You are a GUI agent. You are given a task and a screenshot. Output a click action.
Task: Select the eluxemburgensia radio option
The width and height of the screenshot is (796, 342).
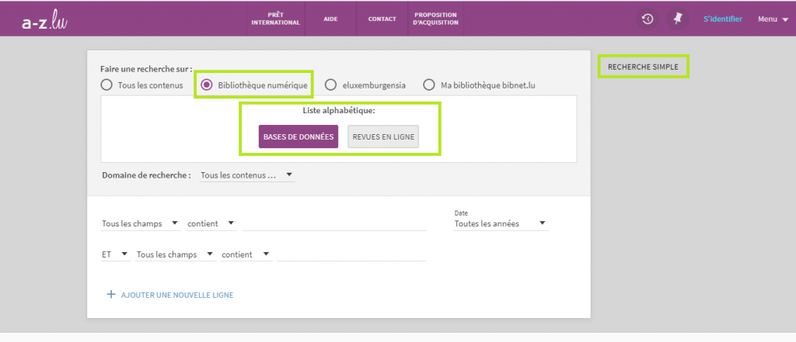(x=330, y=85)
